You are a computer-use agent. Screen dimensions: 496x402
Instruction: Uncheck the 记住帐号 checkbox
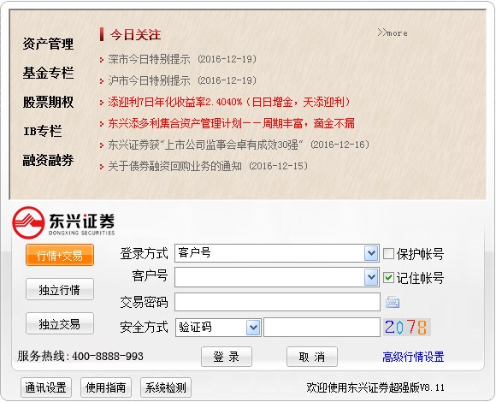388,277
